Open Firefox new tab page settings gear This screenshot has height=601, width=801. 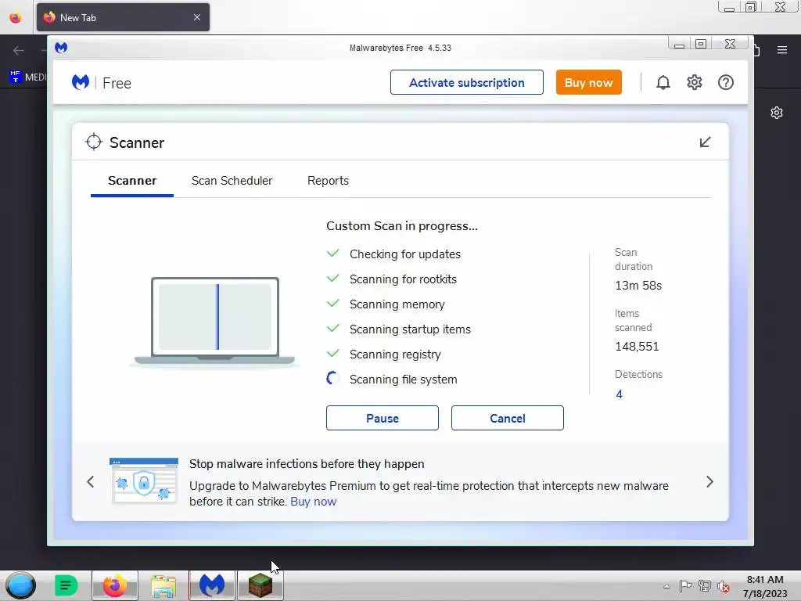777,113
